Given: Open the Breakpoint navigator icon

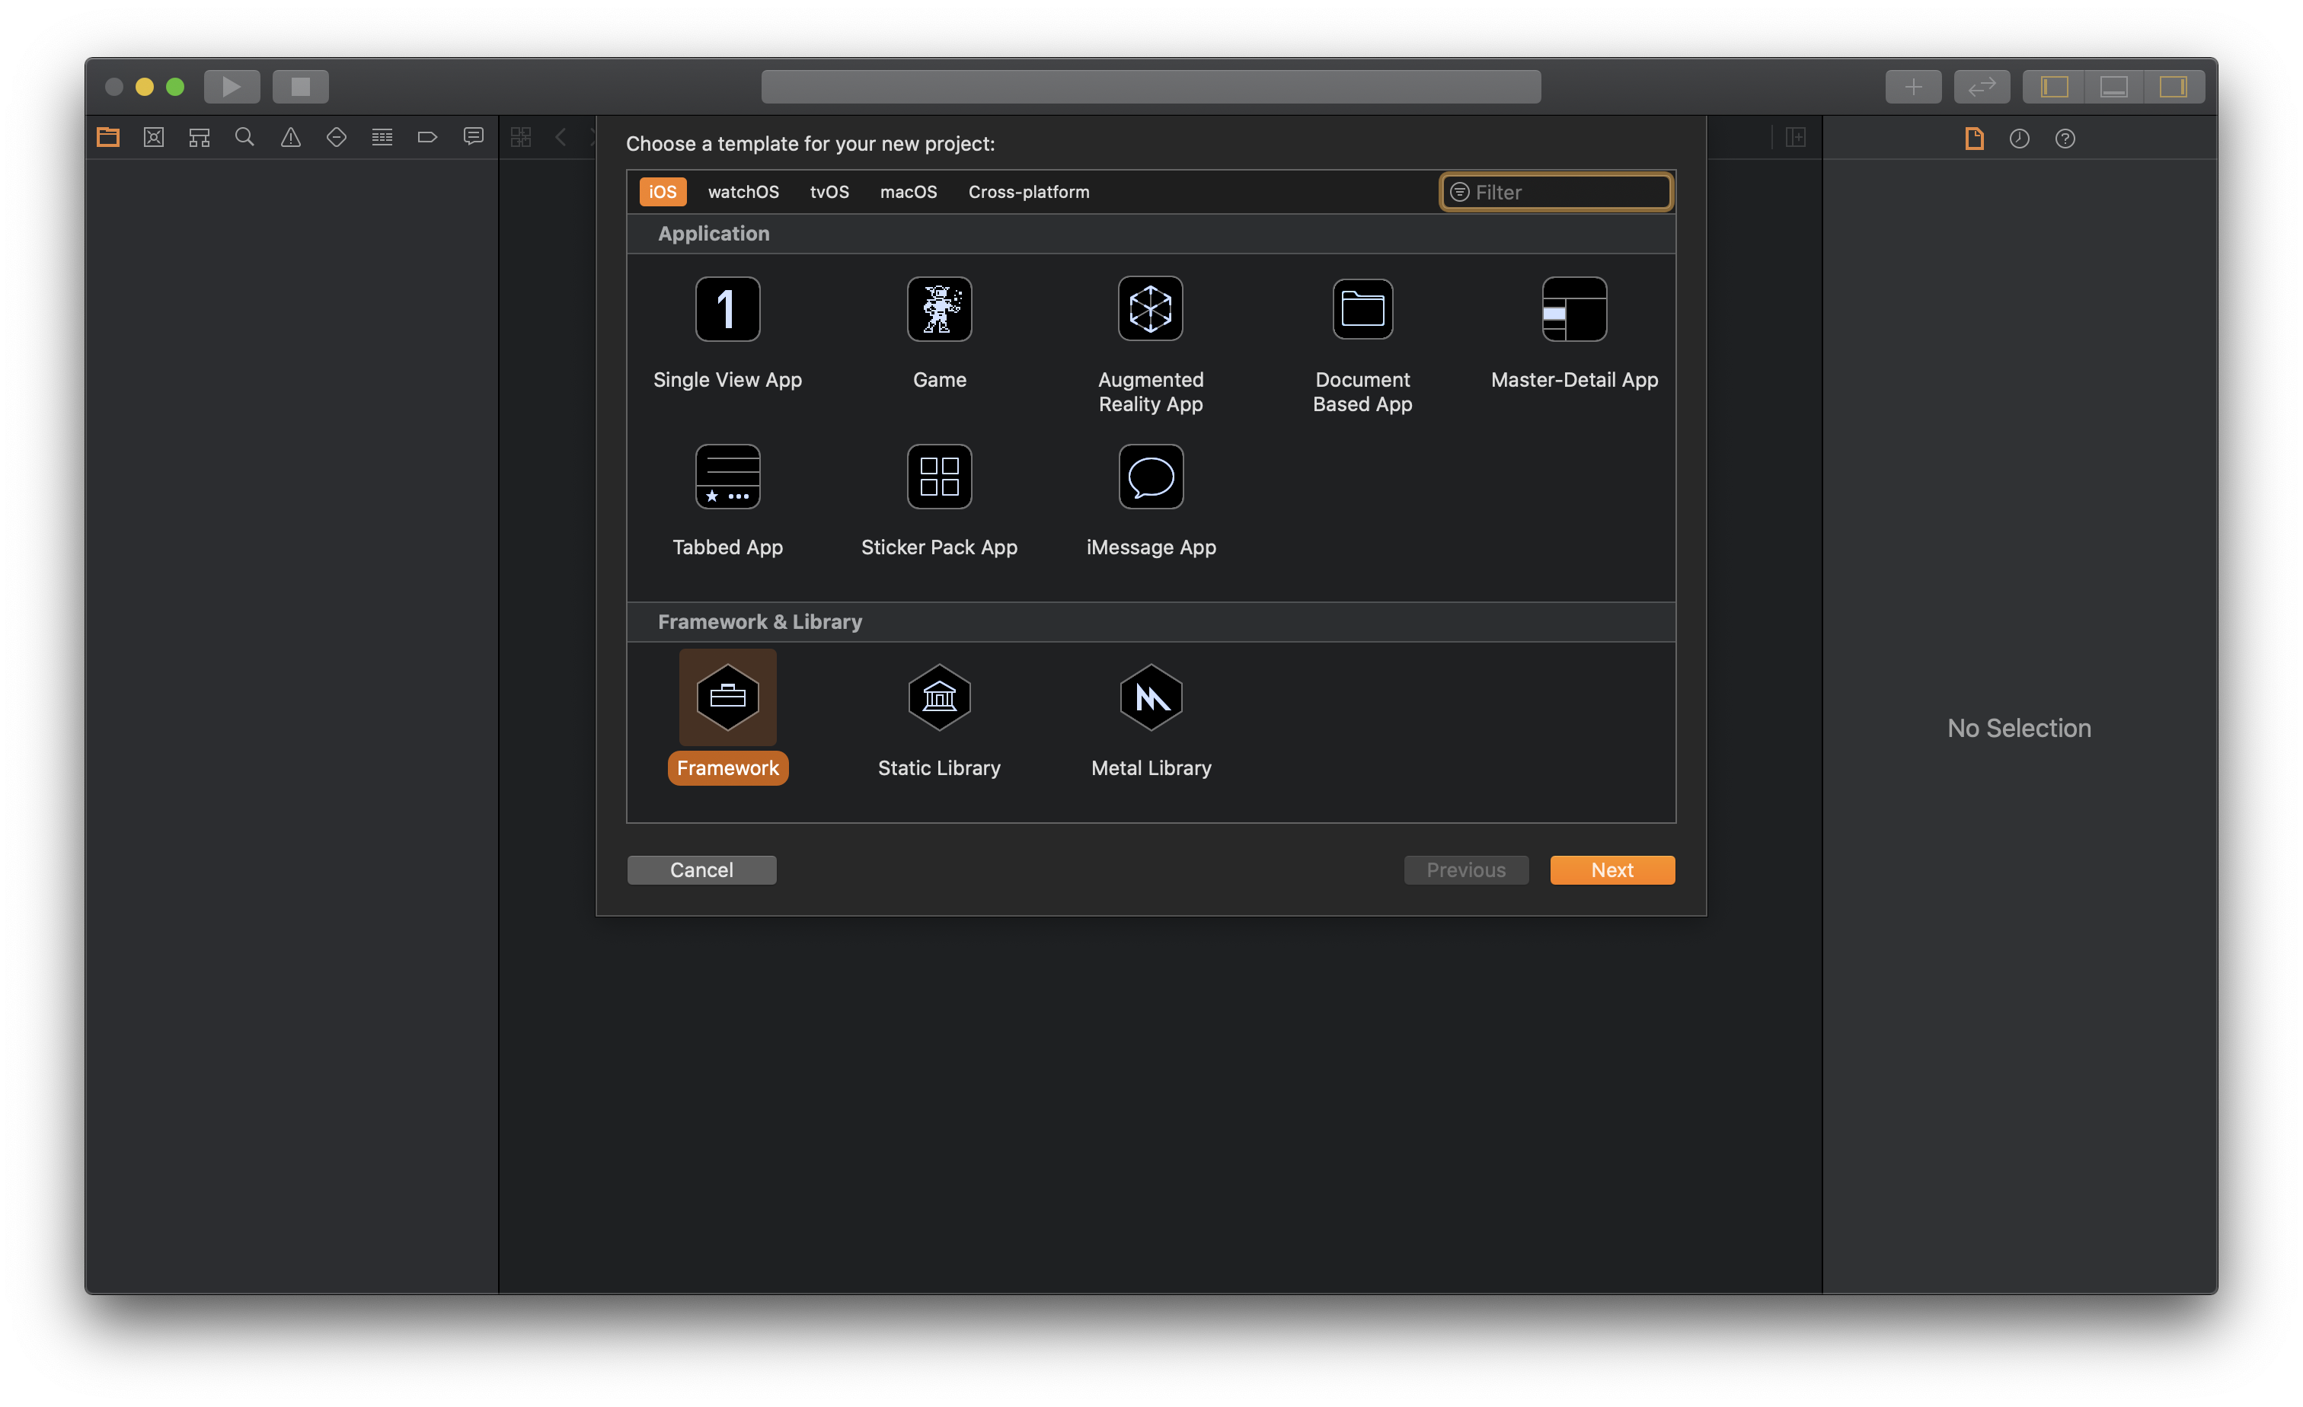Looking at the screenshot, I should pos(427,137).
